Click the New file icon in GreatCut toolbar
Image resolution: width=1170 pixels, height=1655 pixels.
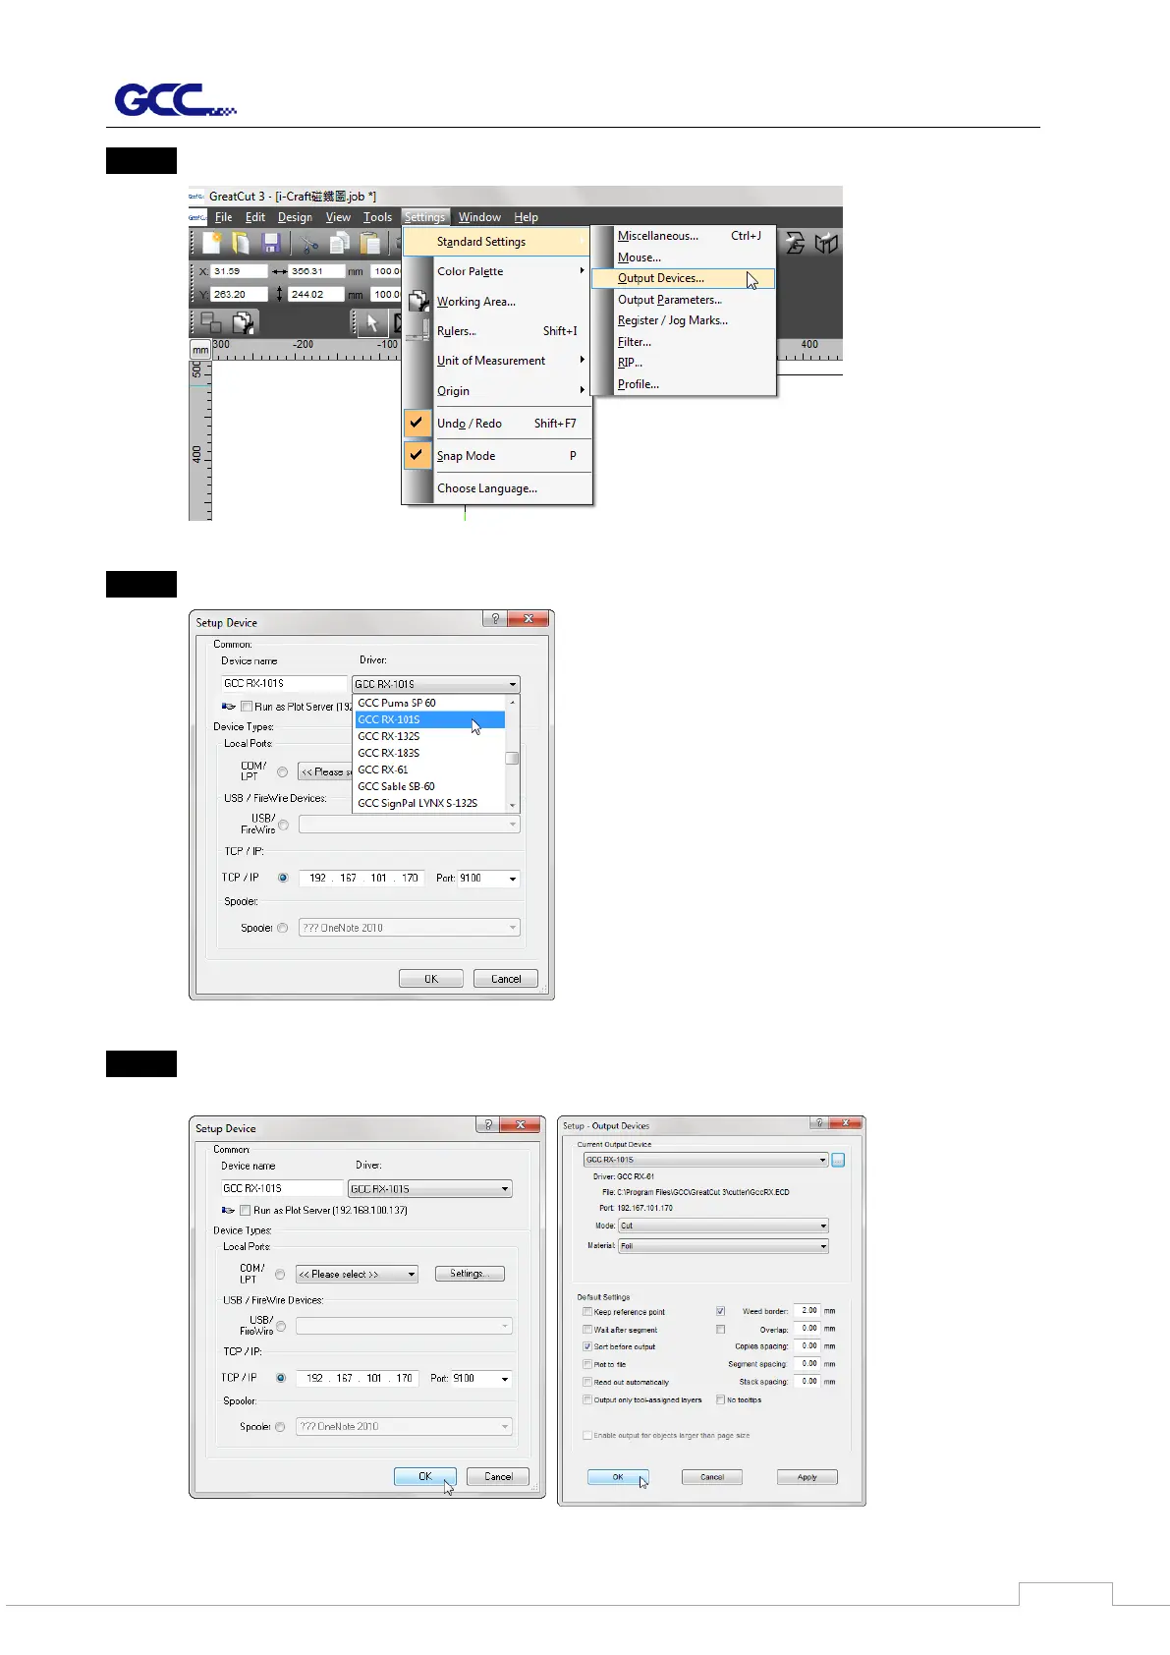[x=211, y=243]
